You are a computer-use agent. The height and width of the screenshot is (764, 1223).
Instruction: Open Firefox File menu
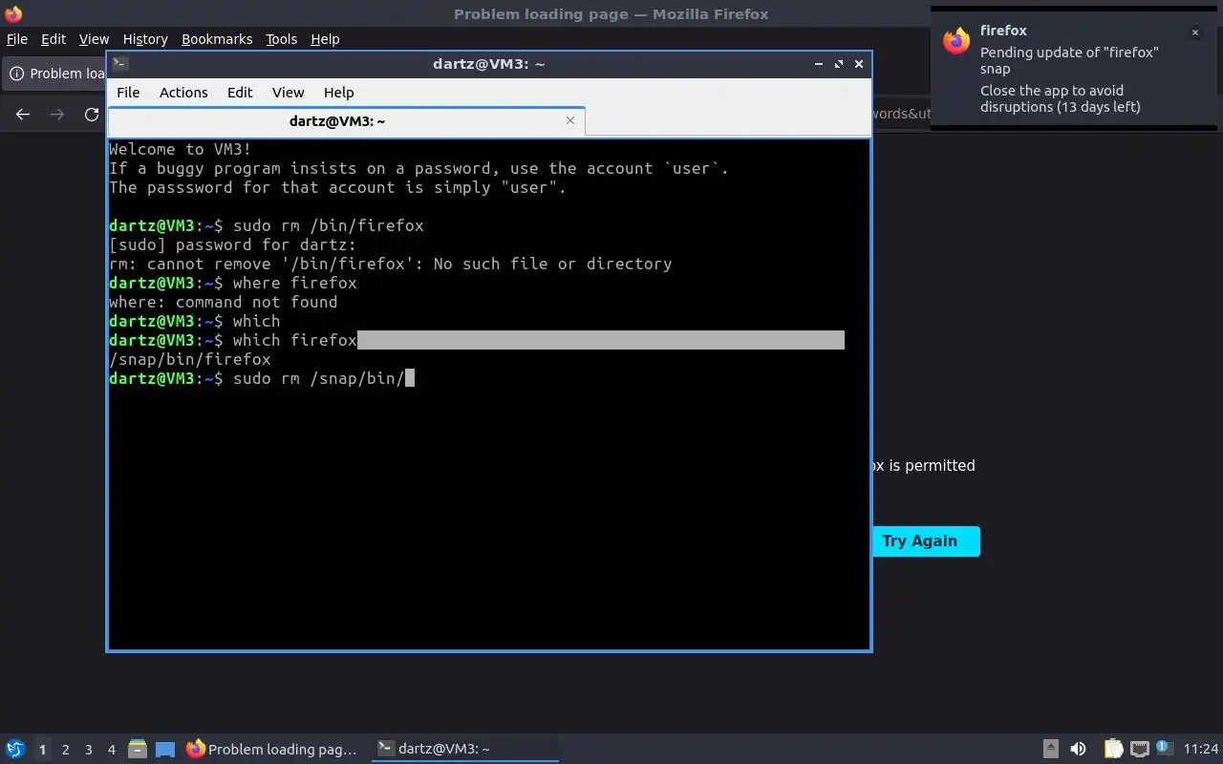click(17, 39)
